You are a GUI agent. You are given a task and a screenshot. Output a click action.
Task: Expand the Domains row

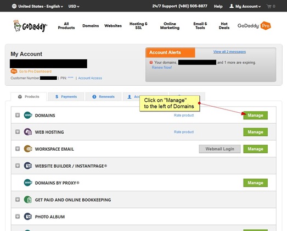pyautogui.click(x=18, y=115)
